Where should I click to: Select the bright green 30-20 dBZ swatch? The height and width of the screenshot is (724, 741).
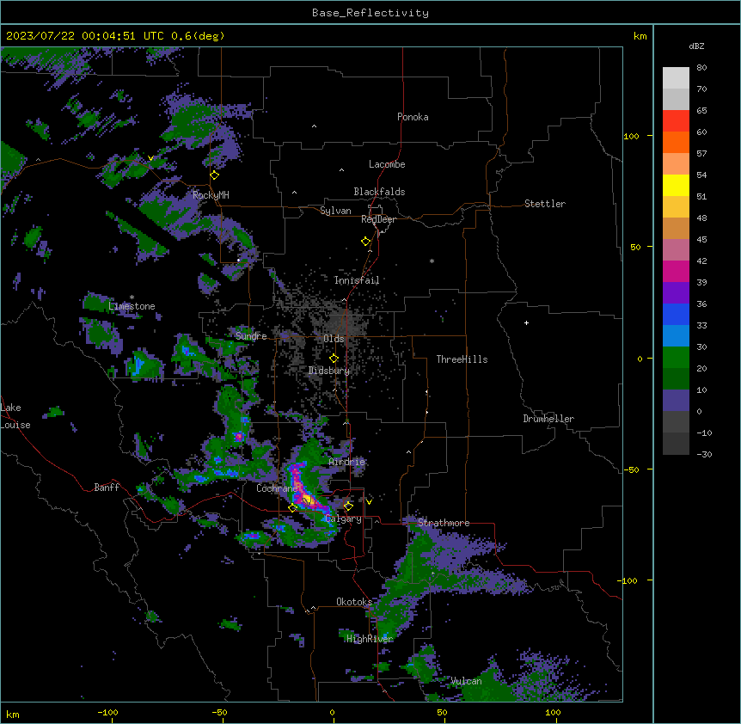pos(676,358)
